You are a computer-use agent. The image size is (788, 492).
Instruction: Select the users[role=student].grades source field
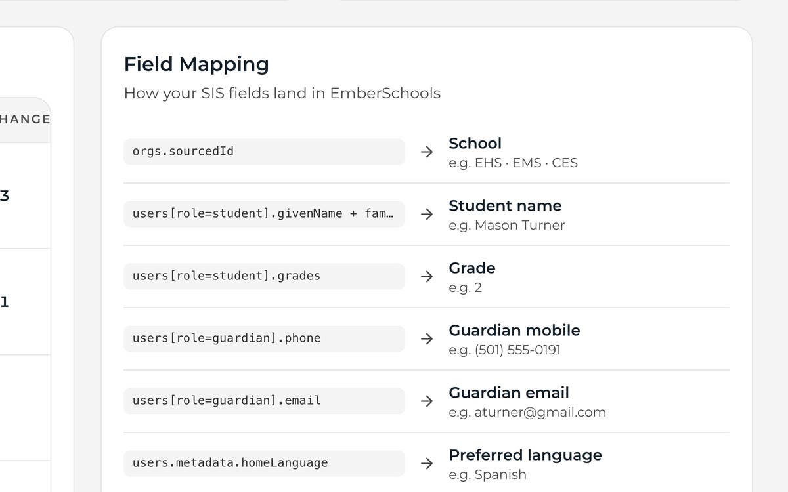[264, 276]
